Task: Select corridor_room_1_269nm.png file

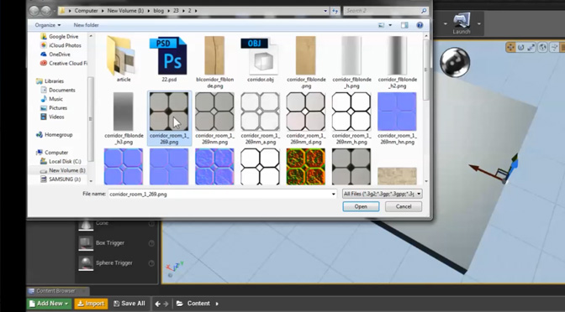Action: [214, 112]
